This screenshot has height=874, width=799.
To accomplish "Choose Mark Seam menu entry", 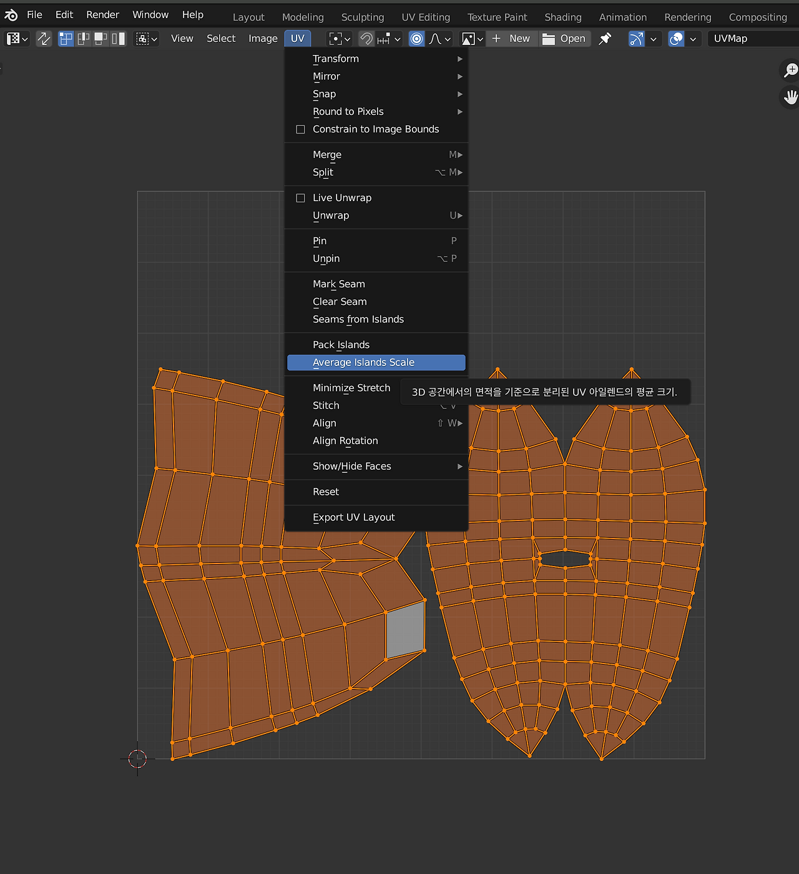I will point(376,284).
